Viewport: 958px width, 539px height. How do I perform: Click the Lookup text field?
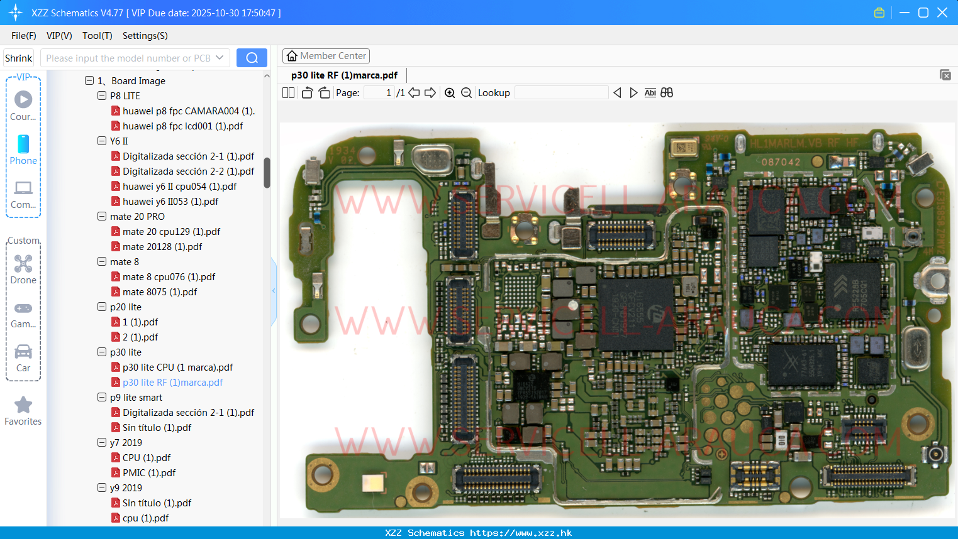(x=561, y=92)
